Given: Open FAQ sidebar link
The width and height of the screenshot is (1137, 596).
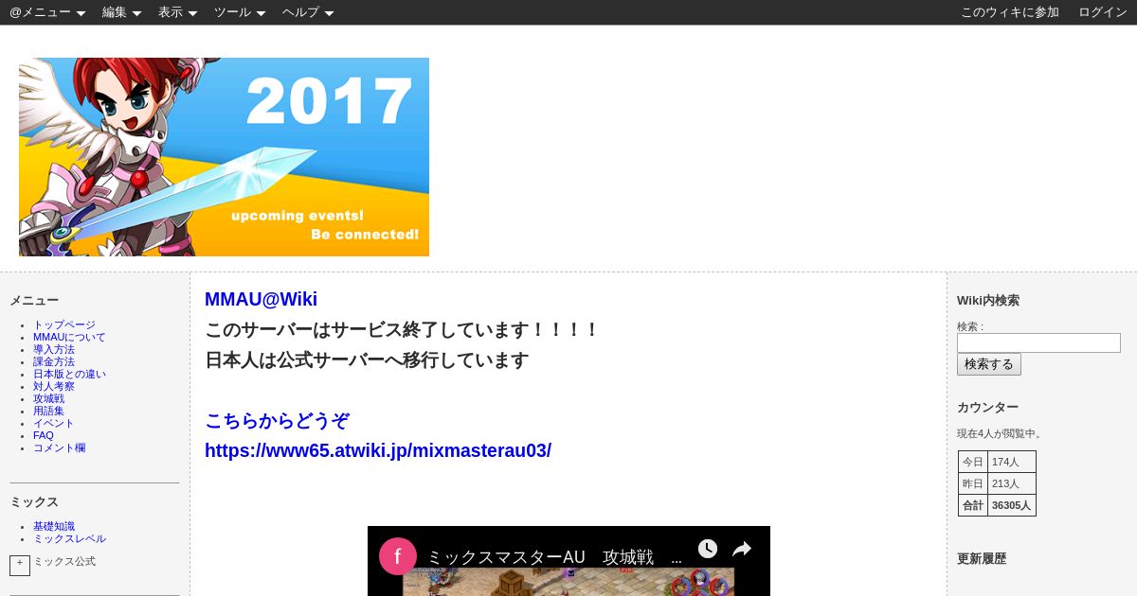Looking at the screenshot, I should 44,435.
